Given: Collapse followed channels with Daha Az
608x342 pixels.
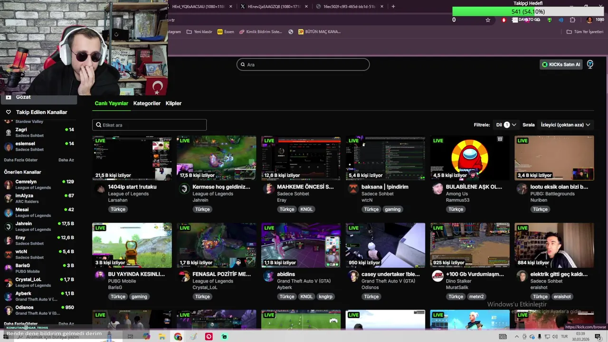Looking at the screenshot, I should pyautogui.click(x=66, y=160).
